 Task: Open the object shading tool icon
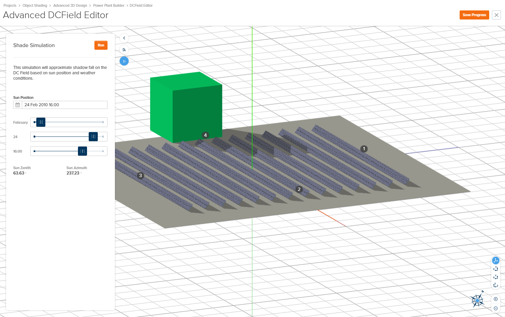124,49
